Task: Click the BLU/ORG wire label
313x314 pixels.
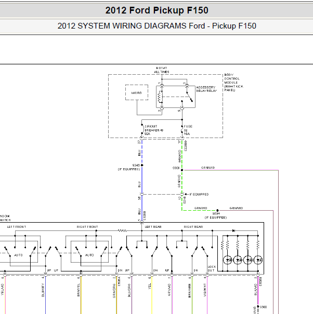Action: [129, 290]
